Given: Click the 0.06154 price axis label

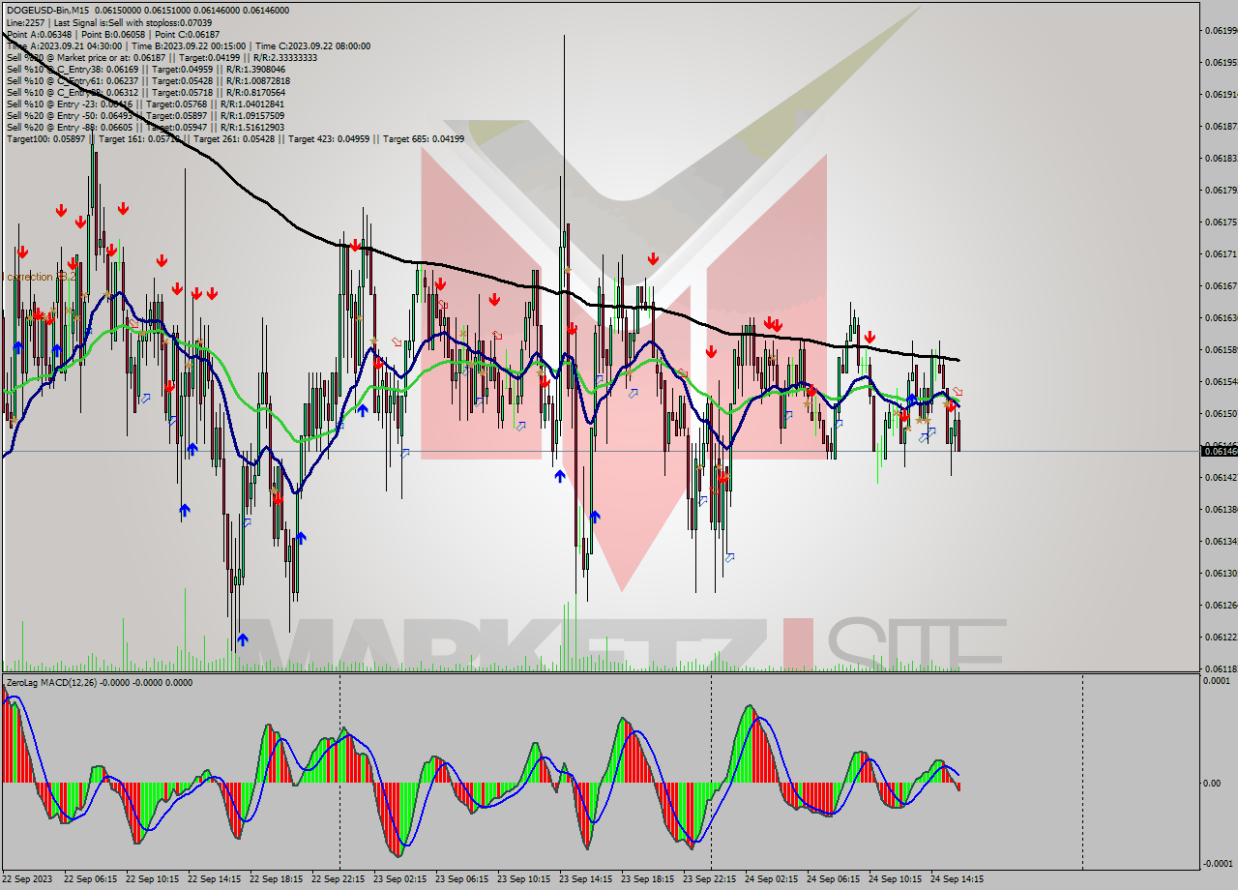Looking at the screenshot, I should (1221, 381).
